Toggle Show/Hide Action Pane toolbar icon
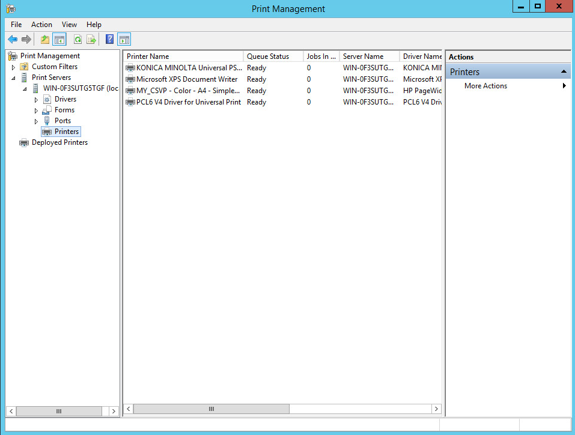 124,39
